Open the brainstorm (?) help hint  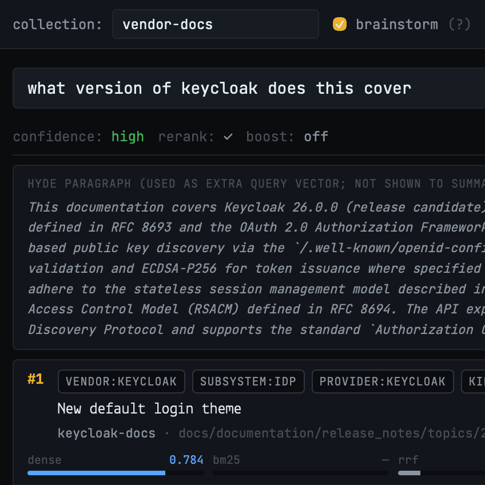point(459,25)
